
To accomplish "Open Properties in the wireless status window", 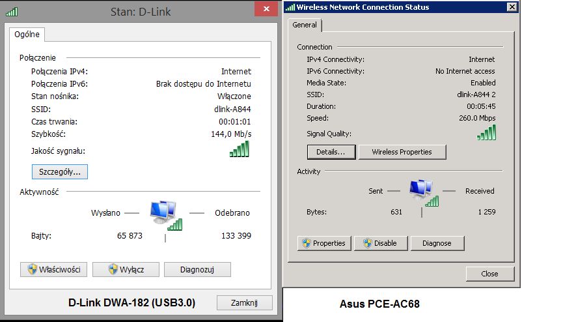I will click(324, 243).
